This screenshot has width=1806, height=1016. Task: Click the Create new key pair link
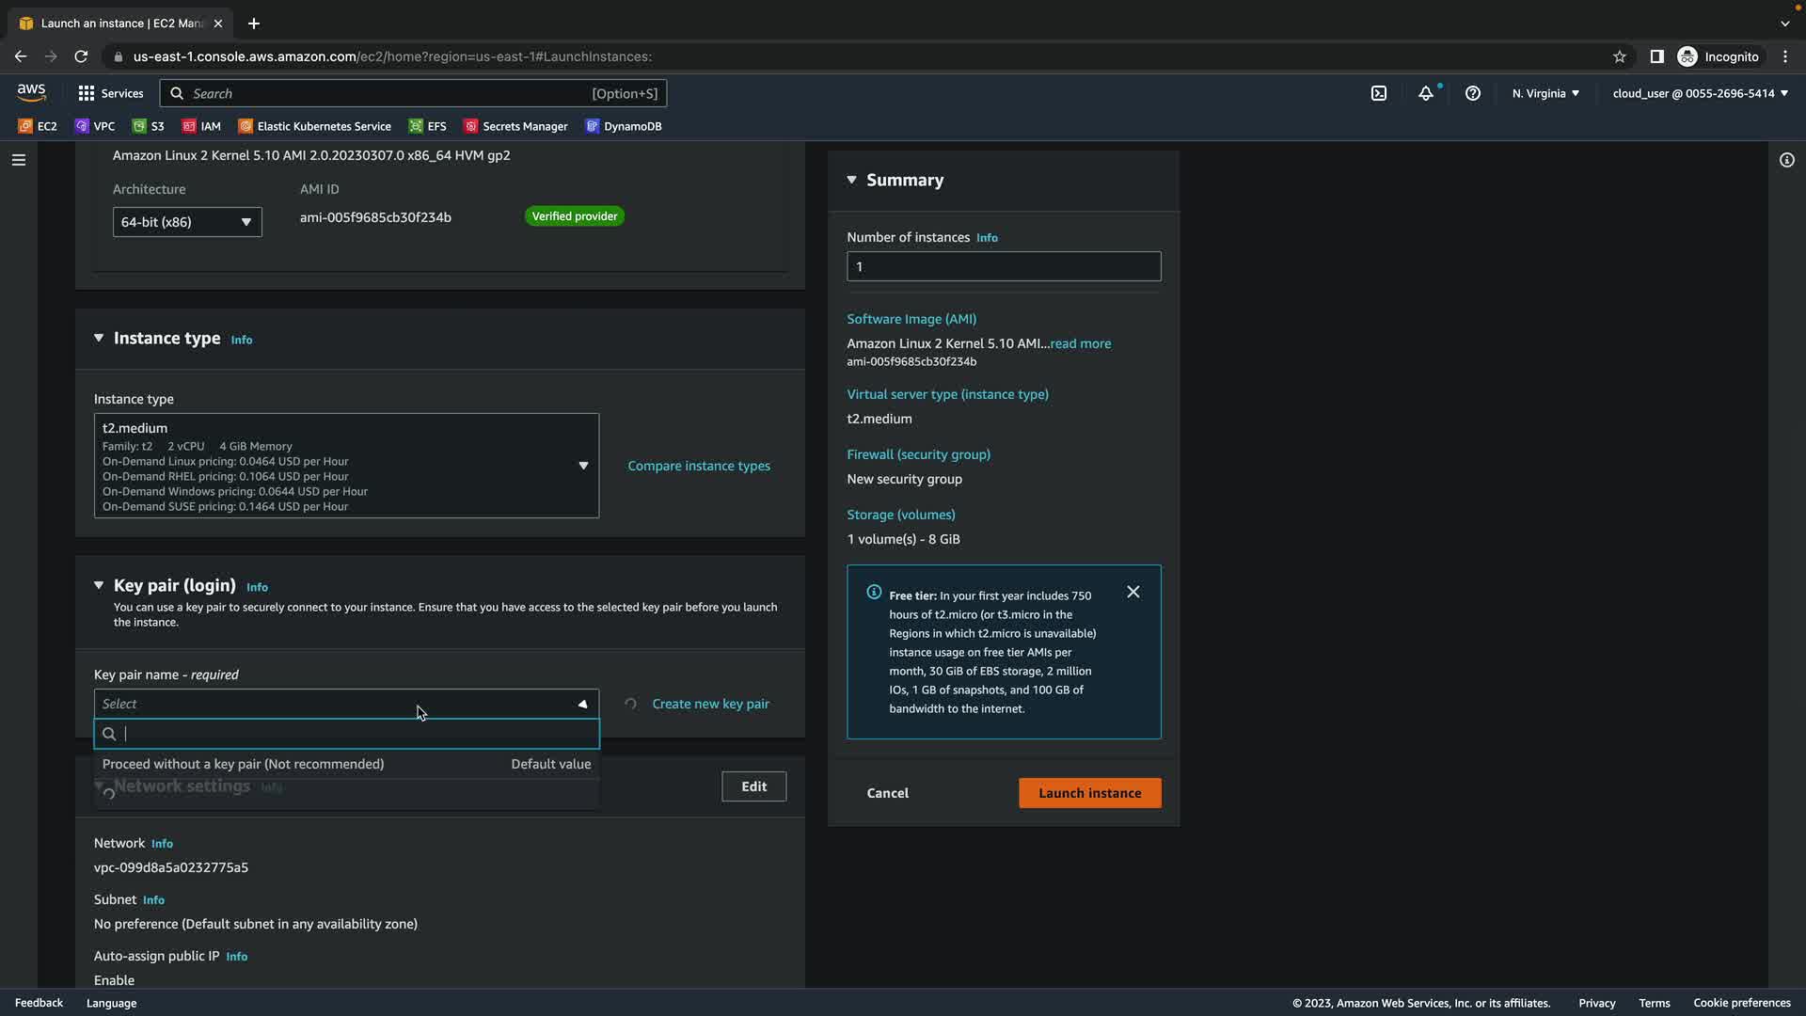click(710, 704)
